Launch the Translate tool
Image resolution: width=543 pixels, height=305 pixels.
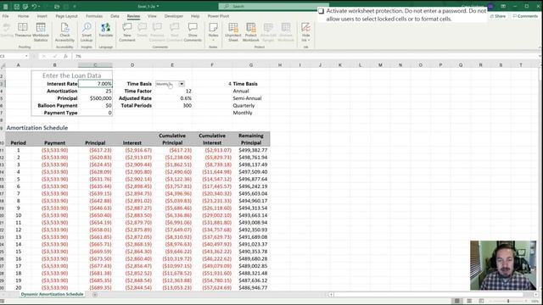(x=105, y=30)
